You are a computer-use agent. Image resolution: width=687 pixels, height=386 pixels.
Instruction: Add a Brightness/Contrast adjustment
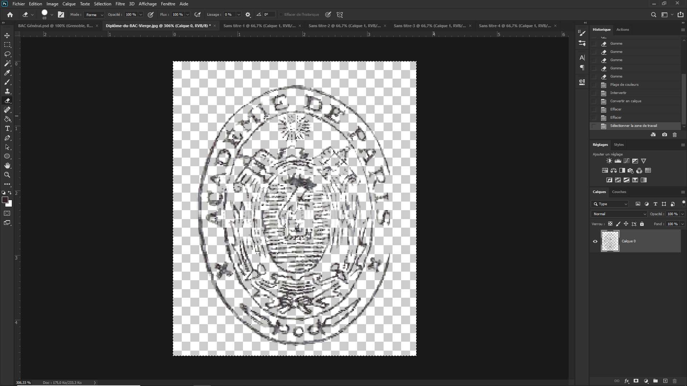(x=609, y=161)
